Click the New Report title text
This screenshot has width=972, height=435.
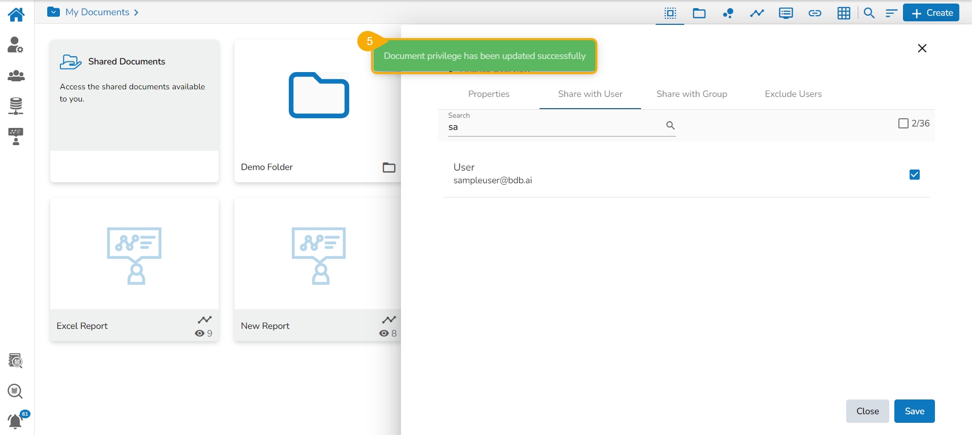265,326
